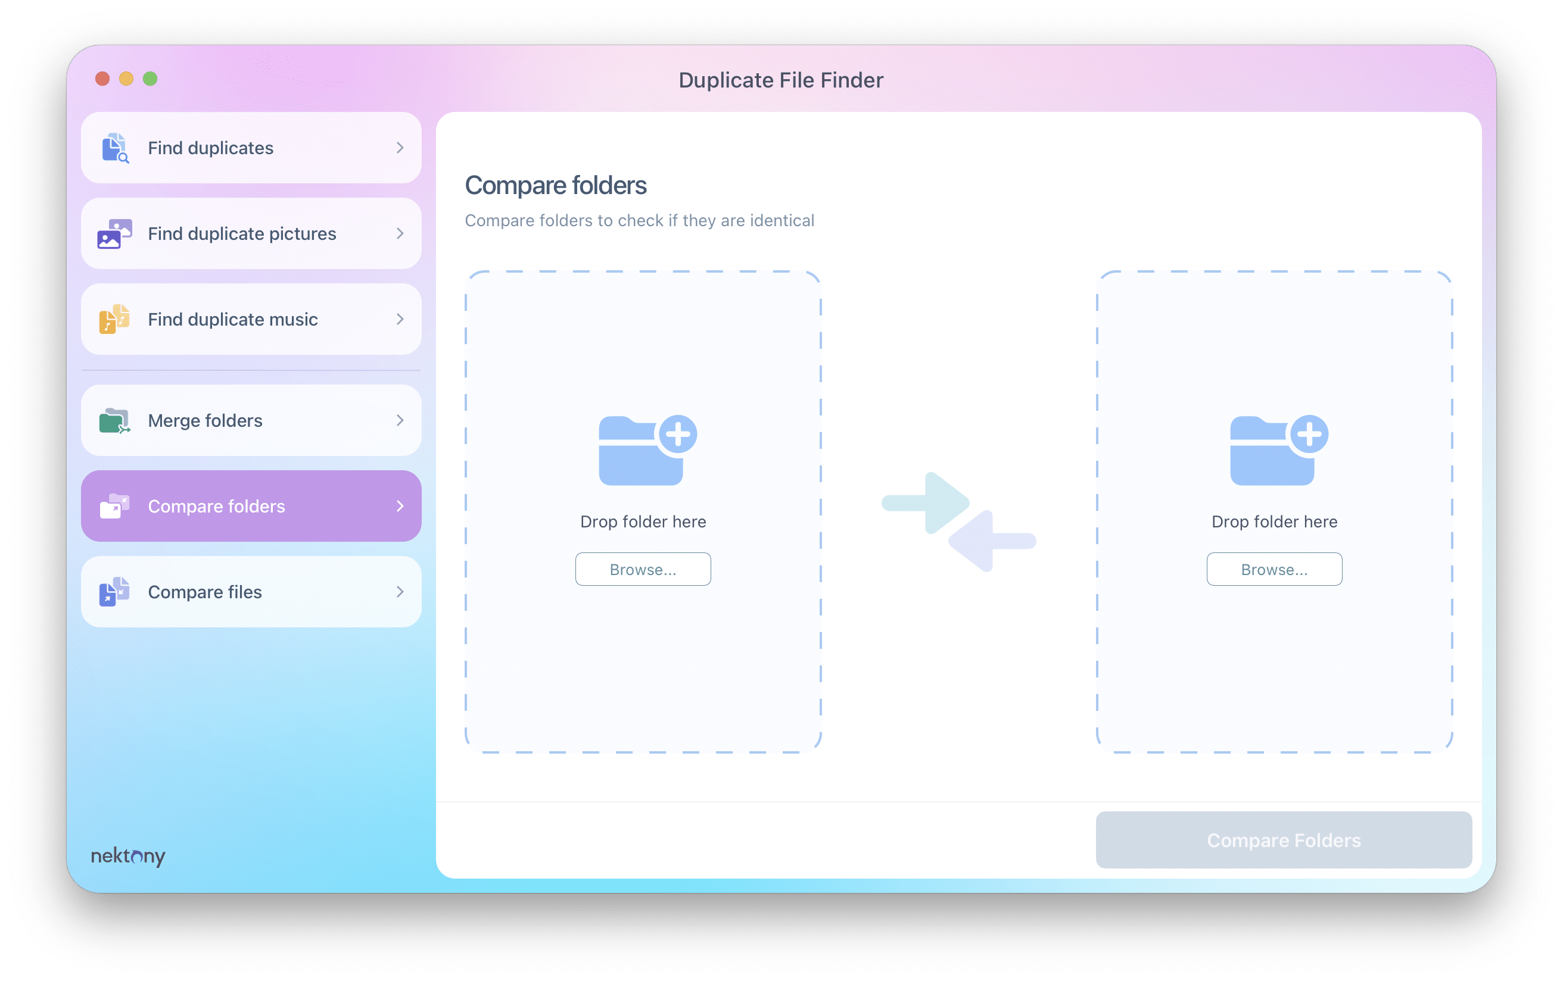This screenshot has width=1563, height=981.
Task: Click Browse button for left folder
Action: click(x=642, y=568)
